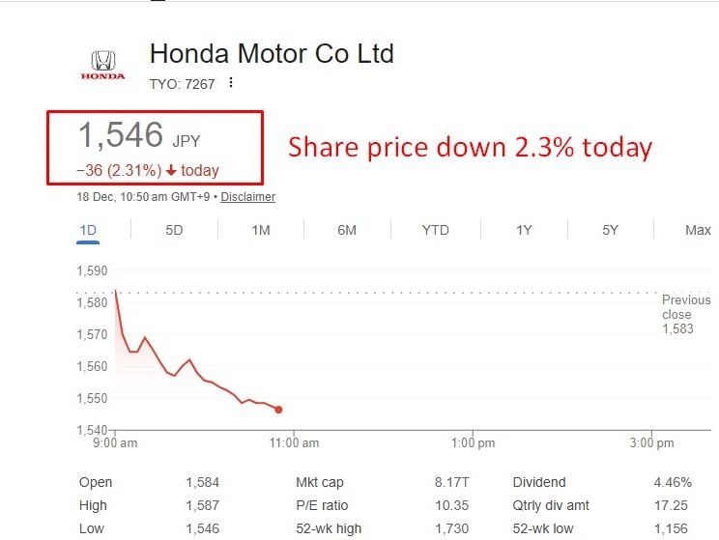Viewport: 719px width, 540px height.
Task: Switch to the 5D chart tab
Action: (174, 230)
